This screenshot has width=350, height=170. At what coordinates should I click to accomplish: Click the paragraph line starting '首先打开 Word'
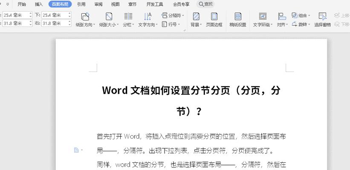coord(191,136)
